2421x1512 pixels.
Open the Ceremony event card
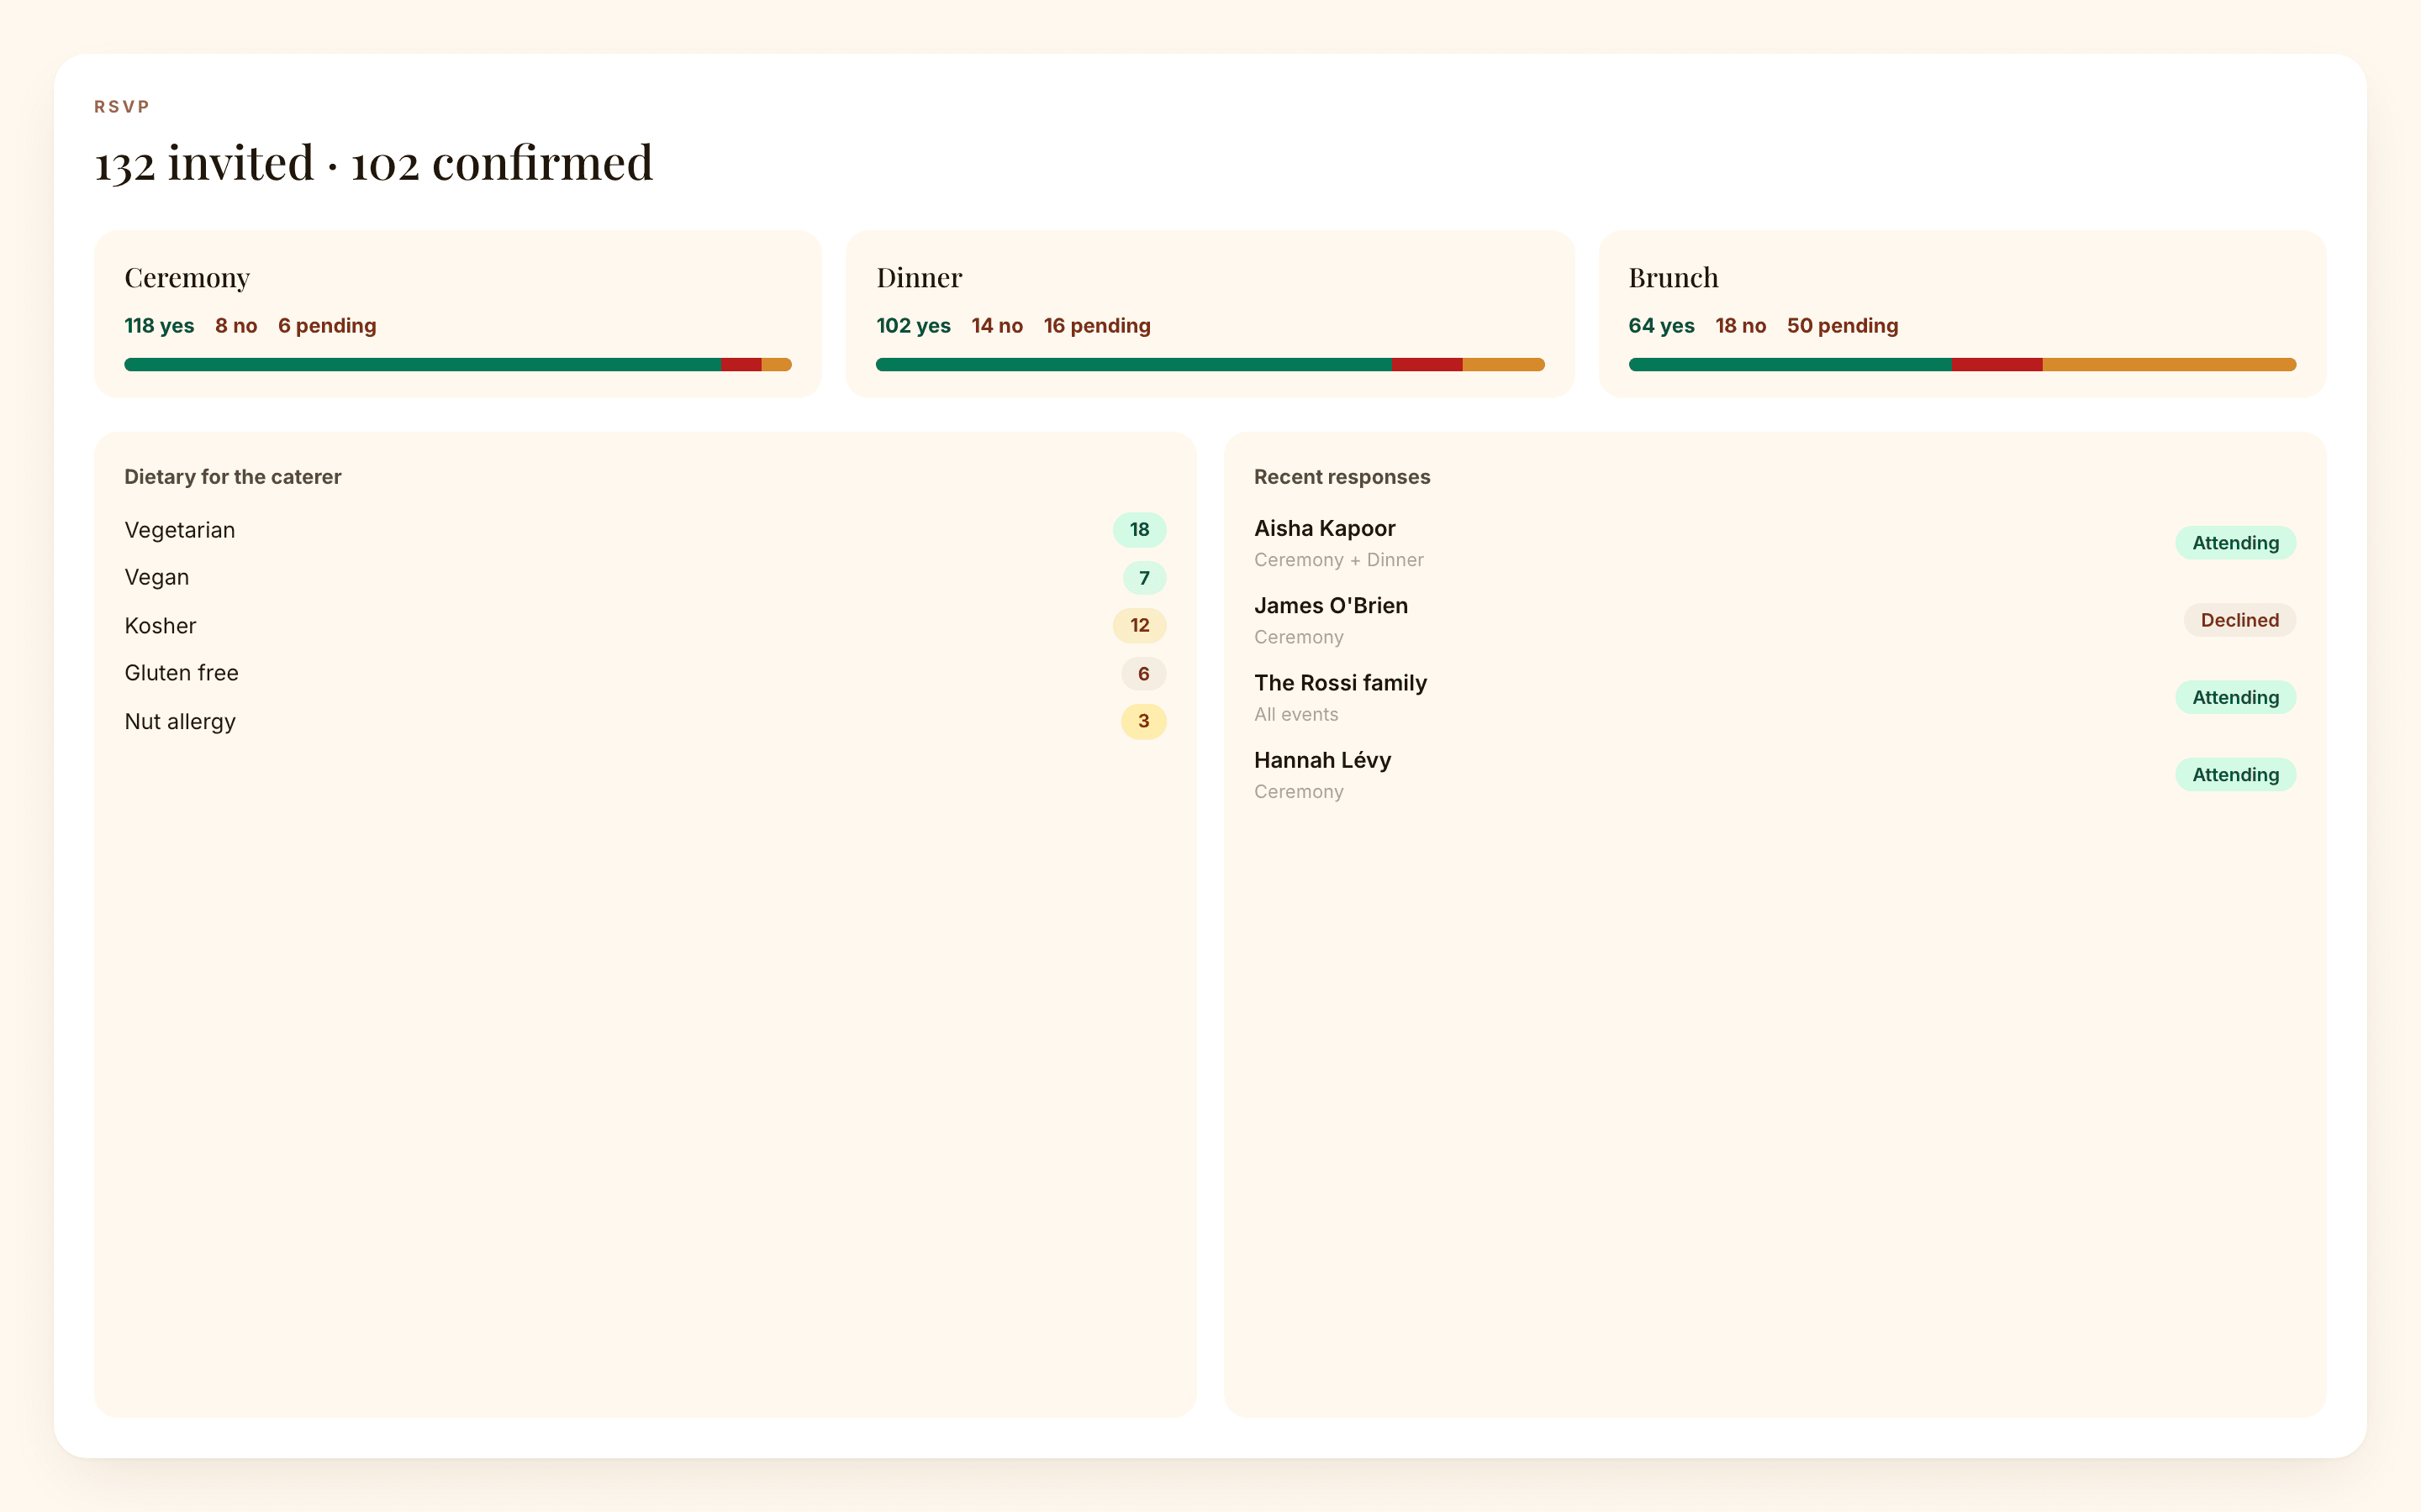457,314
